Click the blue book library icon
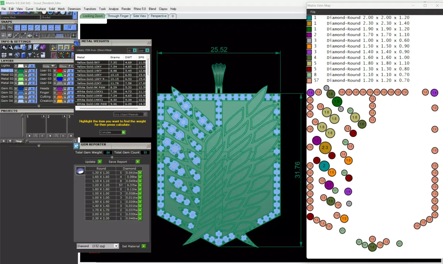The width and height of the screenshot is (443, 264). [x=23, y=55]
